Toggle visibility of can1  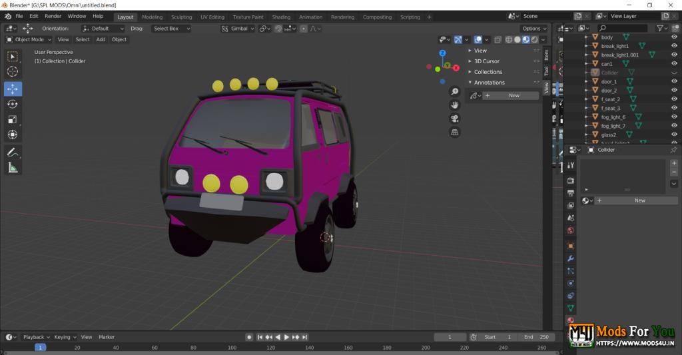coord(674,63)
